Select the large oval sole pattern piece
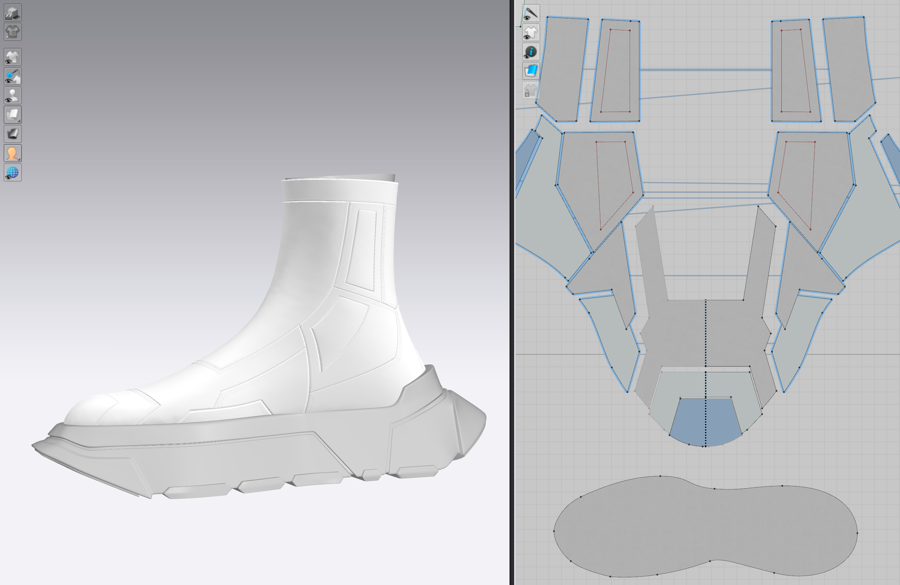The image size is (900, 585). (706, 527)
